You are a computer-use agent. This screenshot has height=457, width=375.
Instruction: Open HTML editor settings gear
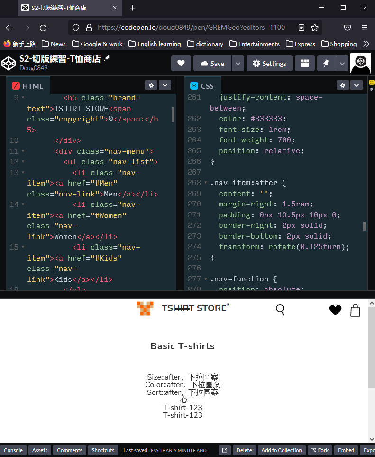[x=151, y=85]
